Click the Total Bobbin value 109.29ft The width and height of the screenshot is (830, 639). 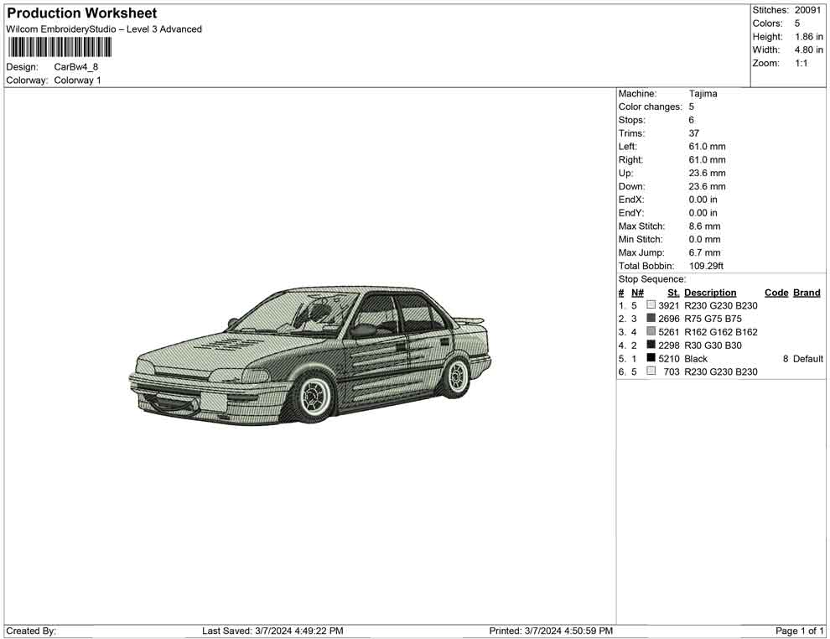706,266
